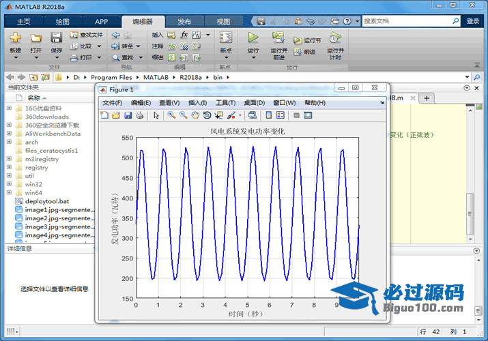Expand the arch folder tree node

tap(9, 142)
